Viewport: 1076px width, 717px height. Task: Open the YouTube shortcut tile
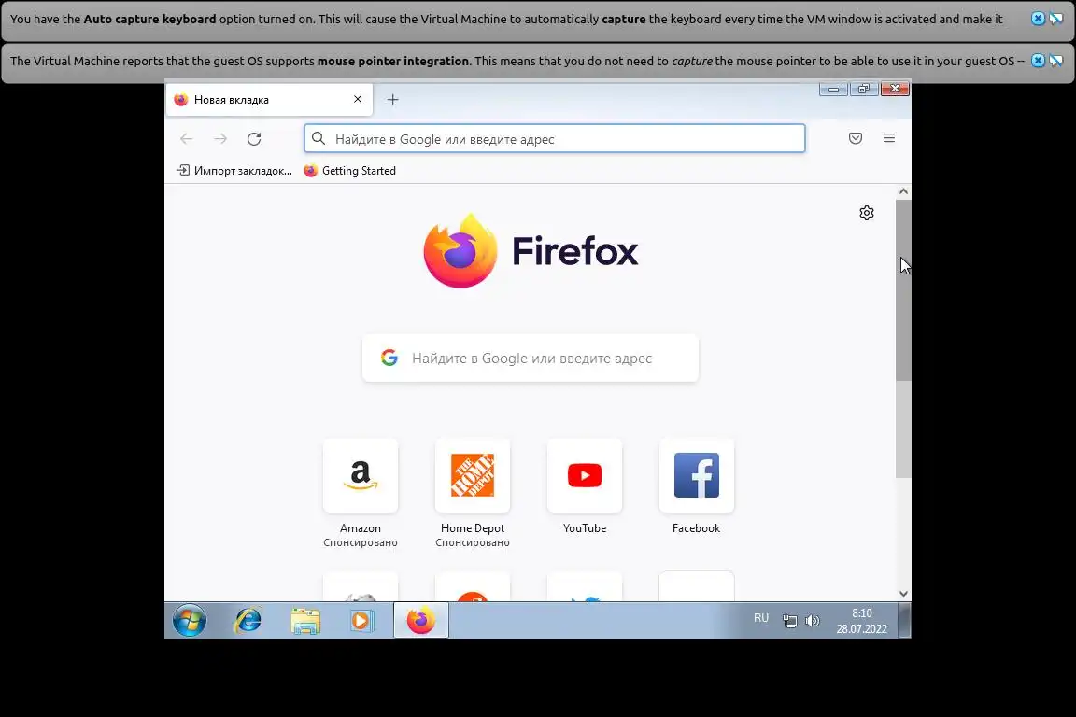pyautogui.click(x=585, y=475)
